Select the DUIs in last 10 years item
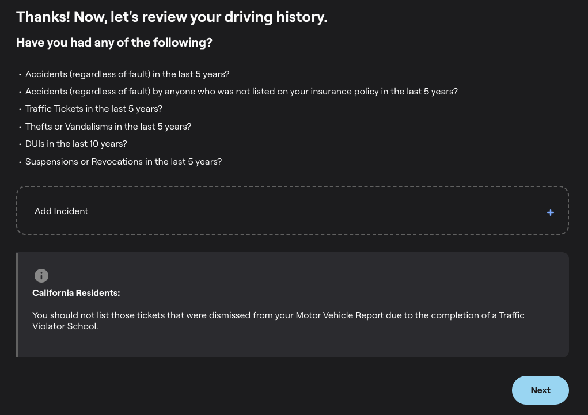 click(x=76, y=144)
